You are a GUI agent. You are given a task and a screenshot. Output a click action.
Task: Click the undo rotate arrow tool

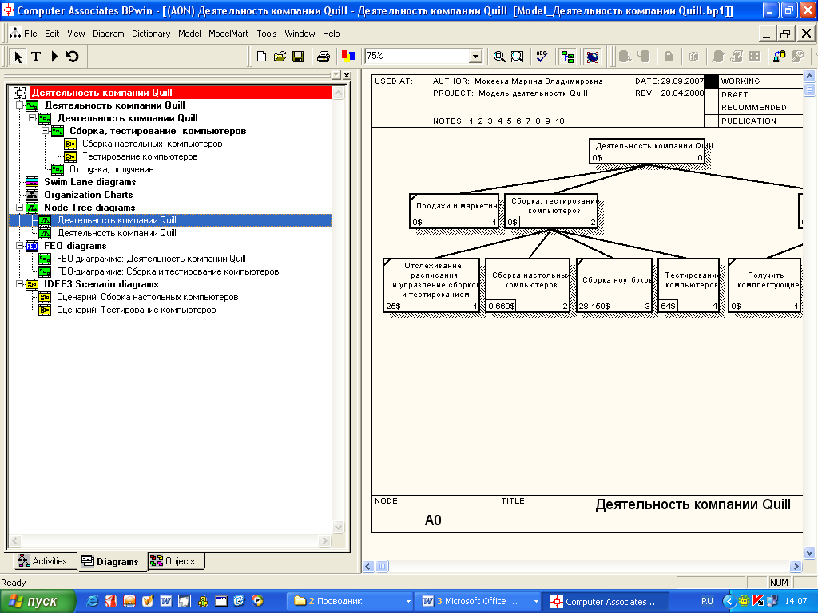(x=73, y=57)
